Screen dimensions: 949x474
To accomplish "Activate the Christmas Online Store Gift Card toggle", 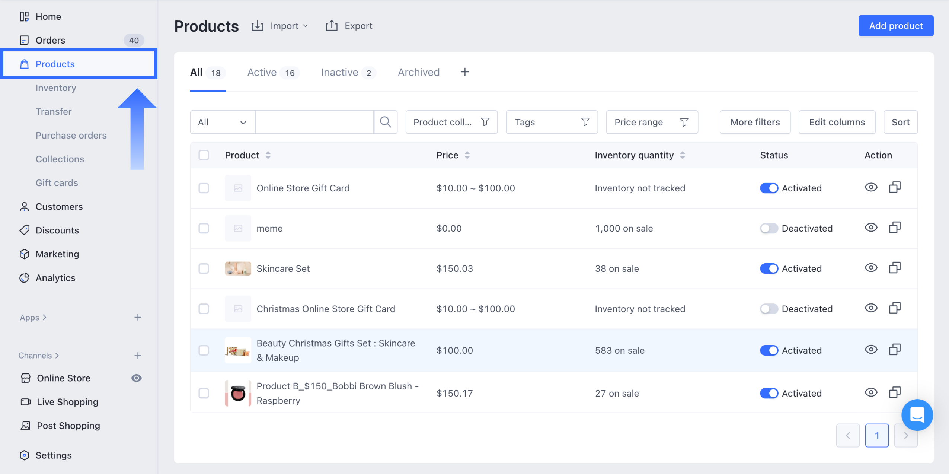I will pos(769,309).
